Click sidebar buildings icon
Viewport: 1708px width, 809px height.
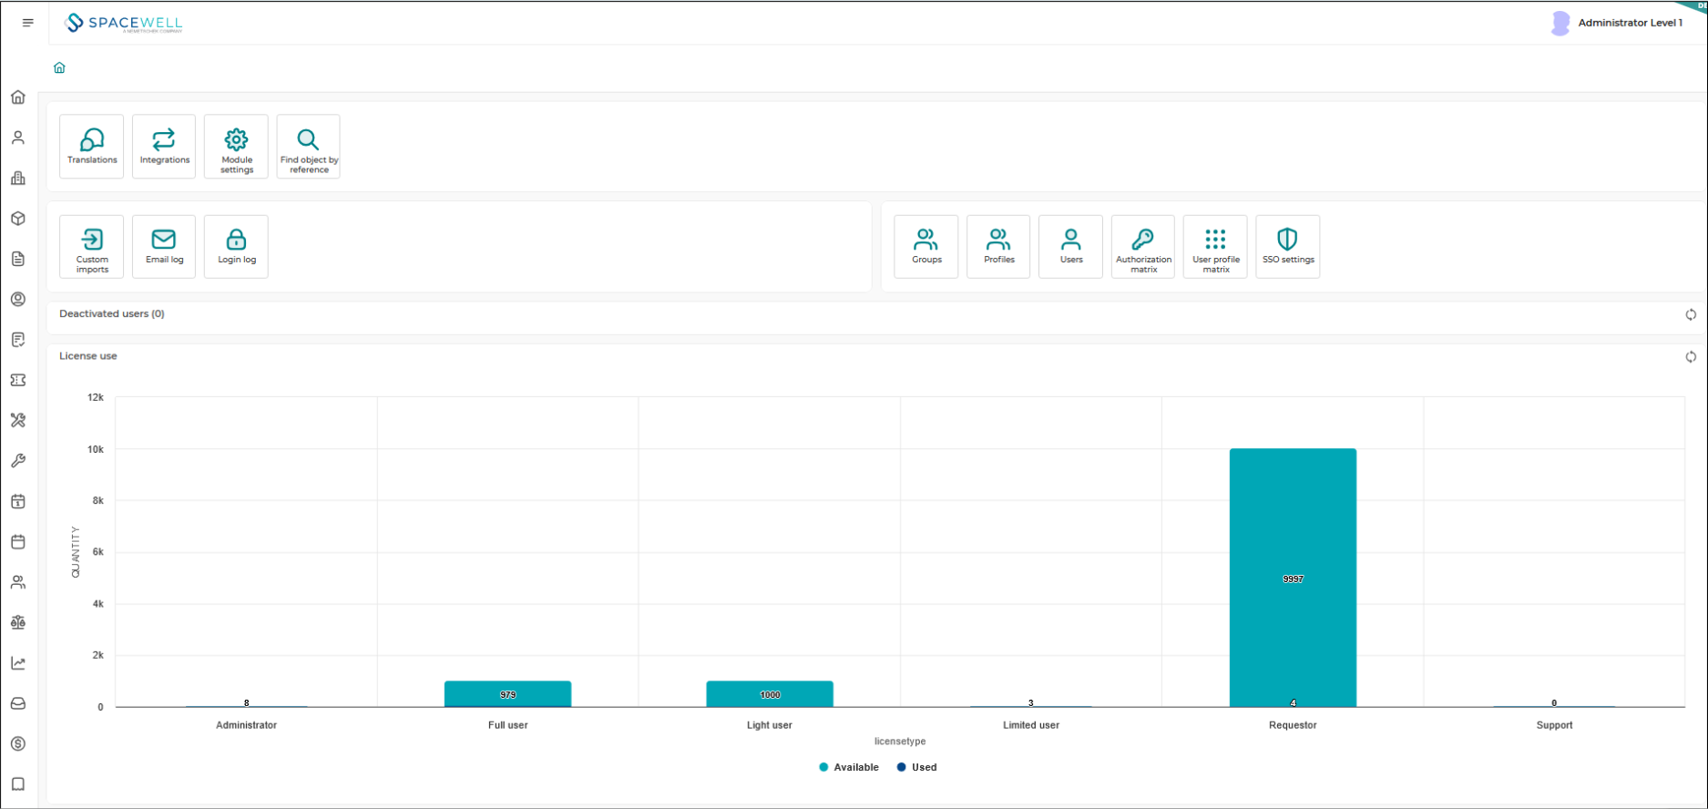(18, 179)
